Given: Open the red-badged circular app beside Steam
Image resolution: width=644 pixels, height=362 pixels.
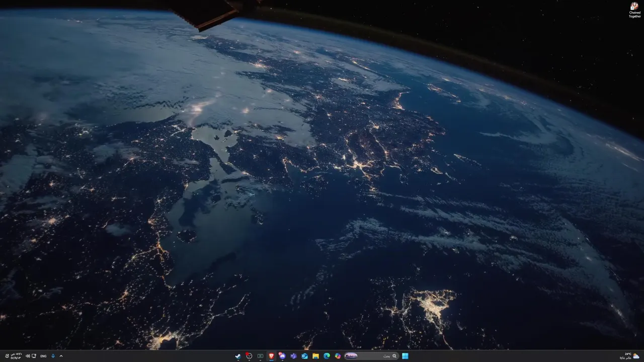Looking at the screenshot, I should click(x=249, y=356).
